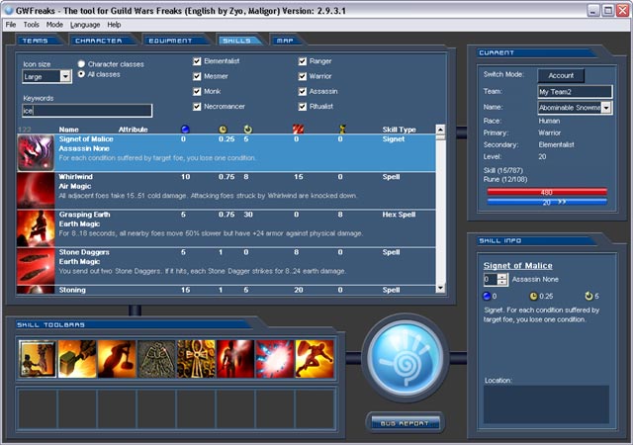
Task: Select the first skill in the toolbar
Action: [x=38, y=359]
